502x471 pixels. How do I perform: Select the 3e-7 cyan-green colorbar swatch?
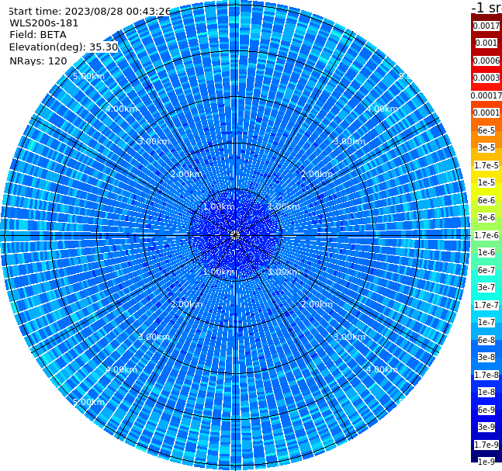coord(486,288)
